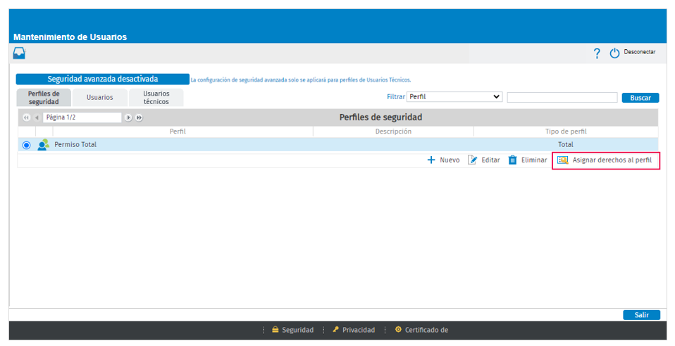The image size is (675, 346).
Task: Open the Certificado de footer link
Action: coord(426,330)
